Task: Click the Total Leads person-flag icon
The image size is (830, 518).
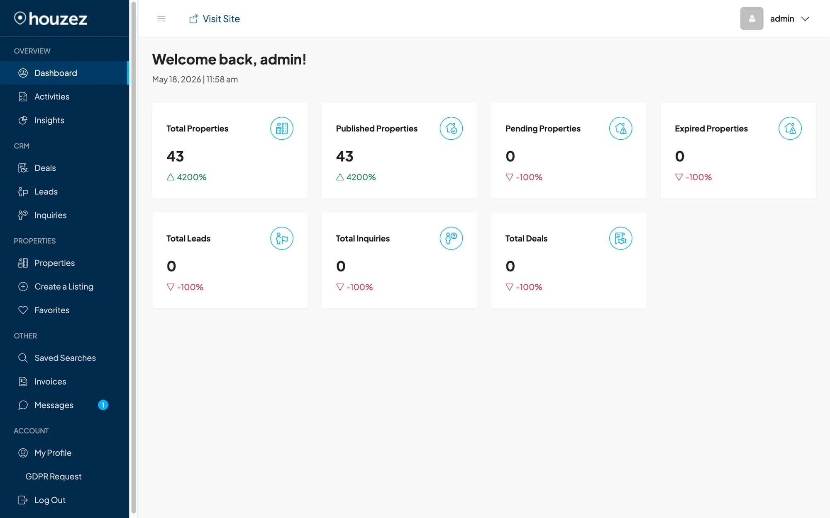Action: point(282,238)
